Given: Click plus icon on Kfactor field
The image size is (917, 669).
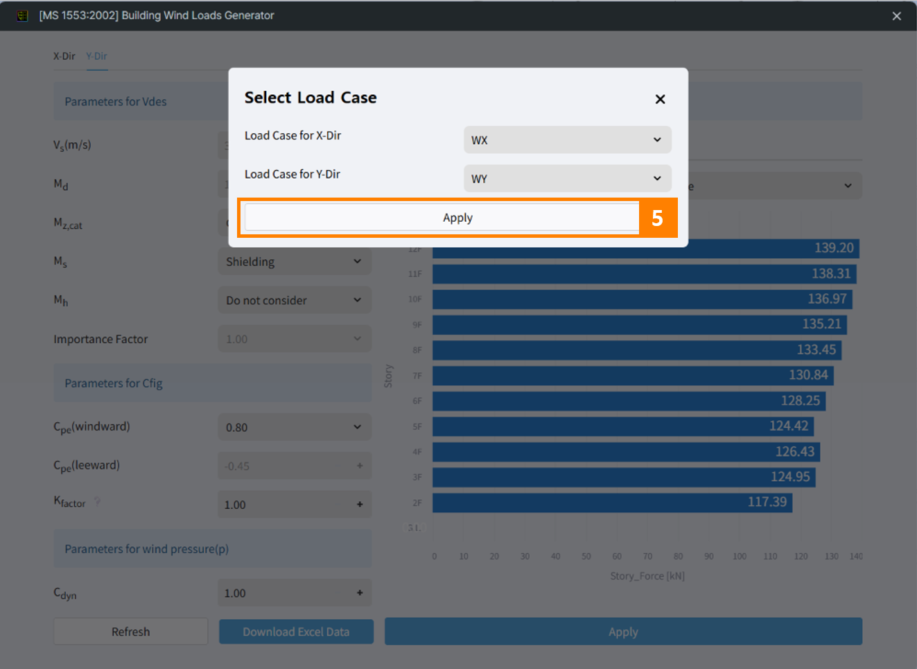Looking at the screenshot, I should click(x=360, y=505).
